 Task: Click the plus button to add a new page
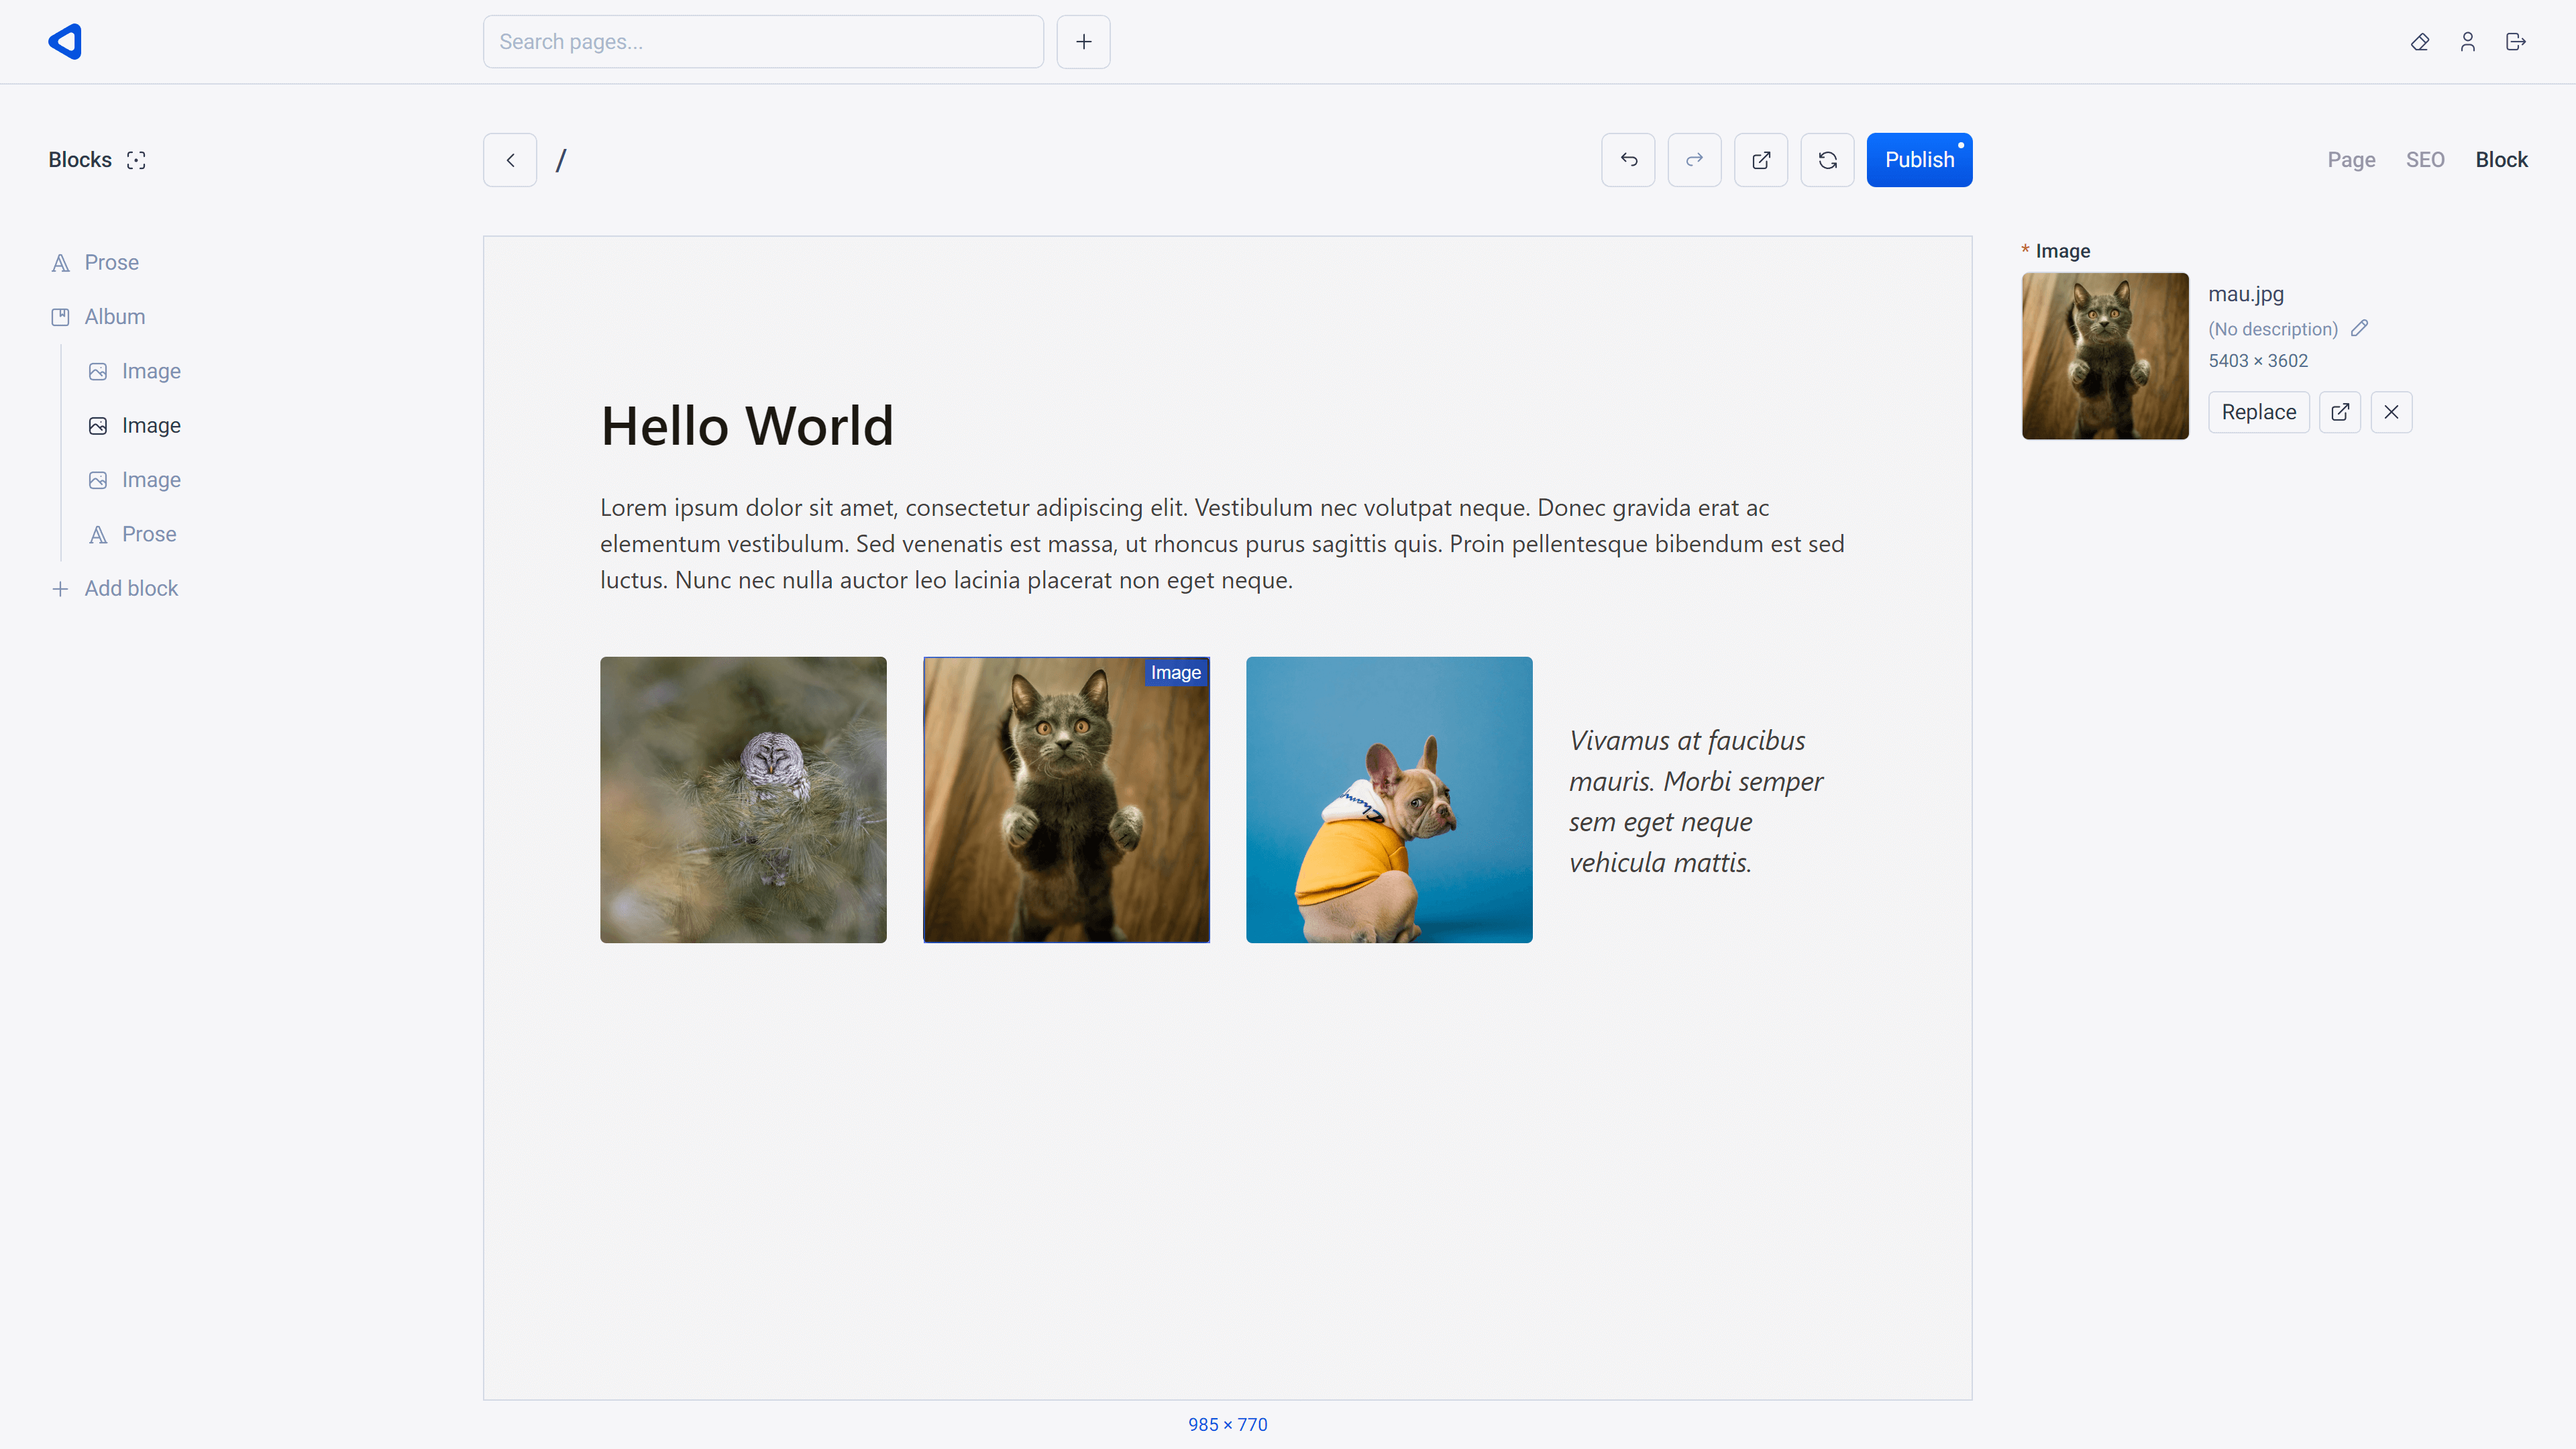point(1083,42)
